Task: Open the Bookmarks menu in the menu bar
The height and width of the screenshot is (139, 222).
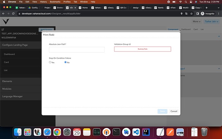Action: (x=55, y=2)
